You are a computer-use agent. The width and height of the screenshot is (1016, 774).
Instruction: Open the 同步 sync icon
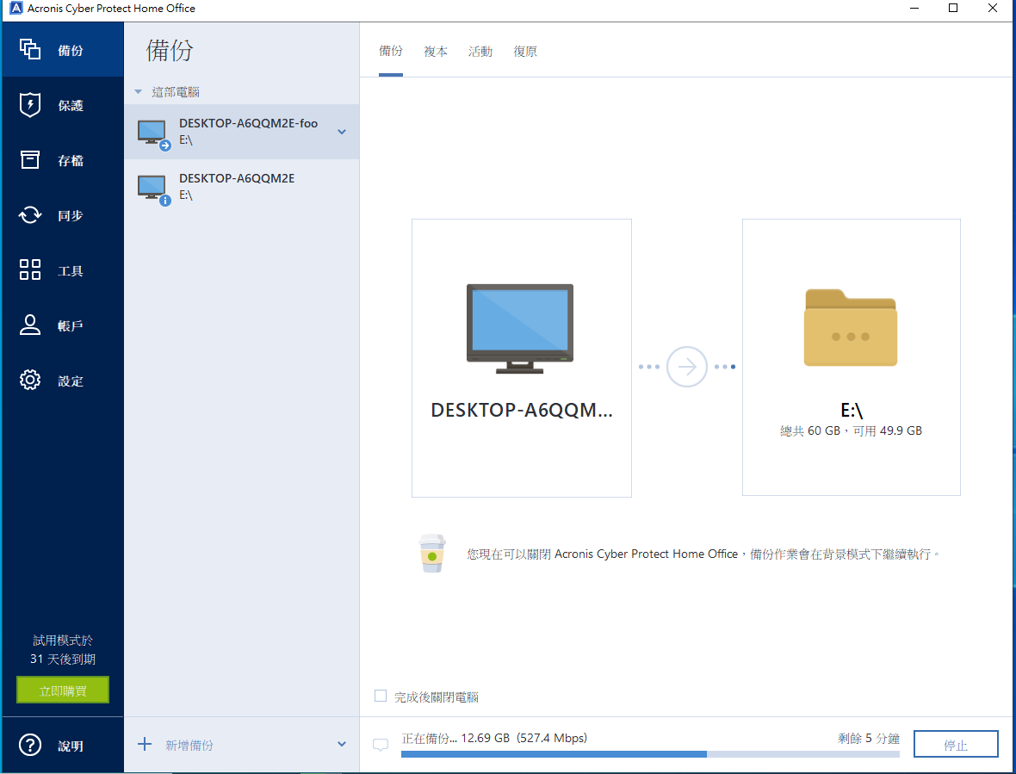30,215
